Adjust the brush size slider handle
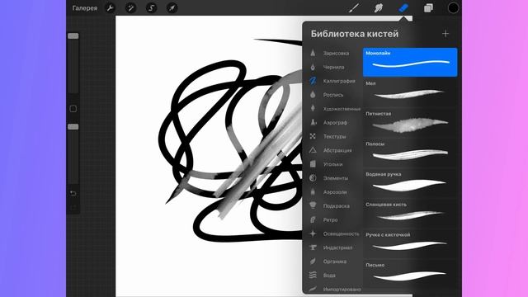This screenshot has width=528, height=297. [73, 36]
